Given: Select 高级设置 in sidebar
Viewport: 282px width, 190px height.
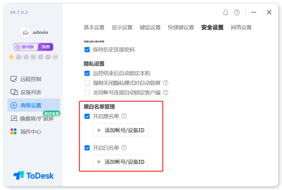Looking at the screenshot, I should tap(34, 105).
